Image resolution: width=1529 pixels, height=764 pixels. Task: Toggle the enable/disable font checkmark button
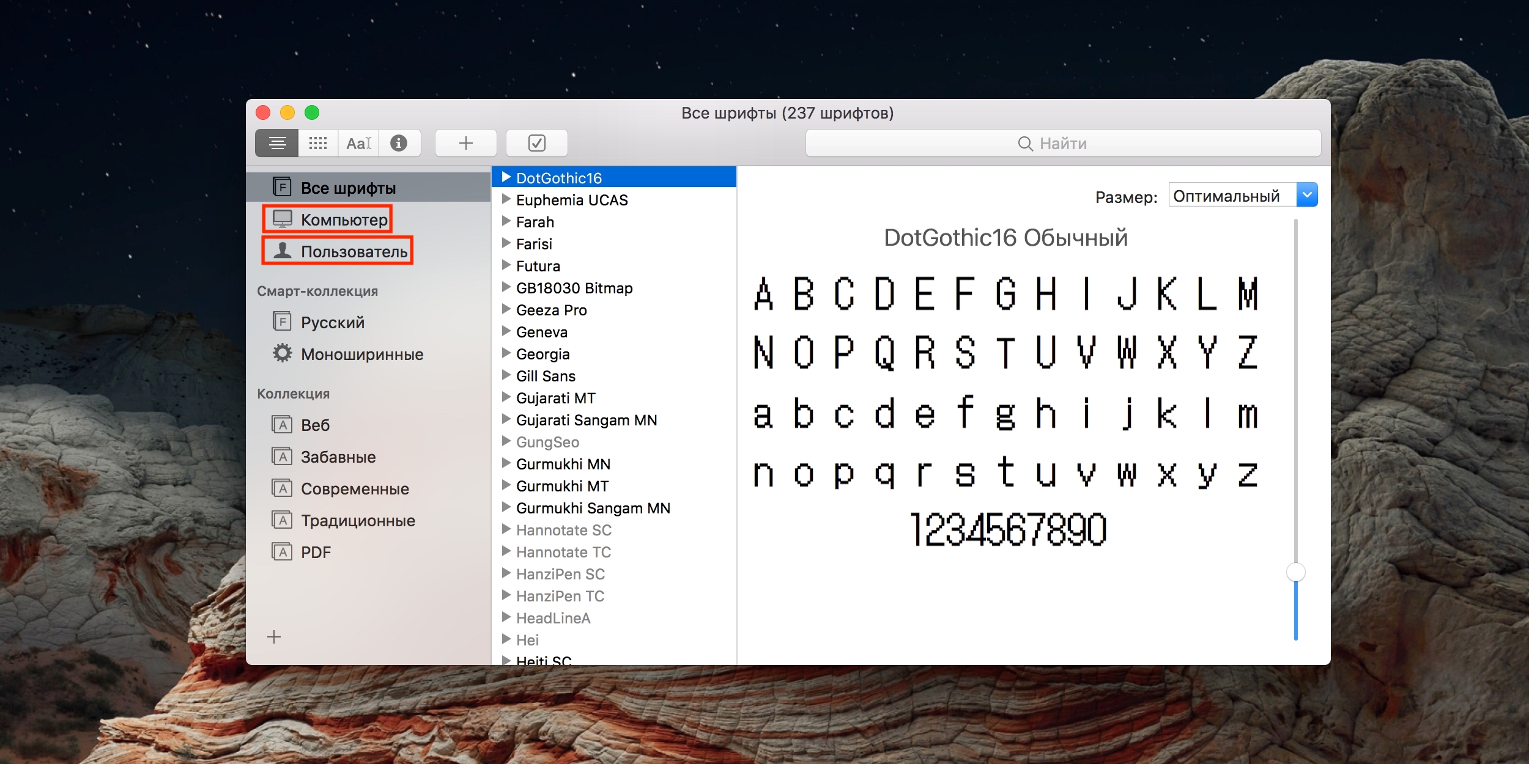point(537,143)
